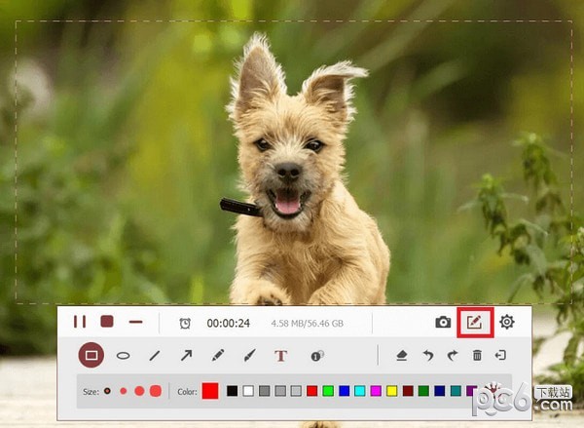Select the Pencil tool

pyautogui.click(x=218, y=355)
